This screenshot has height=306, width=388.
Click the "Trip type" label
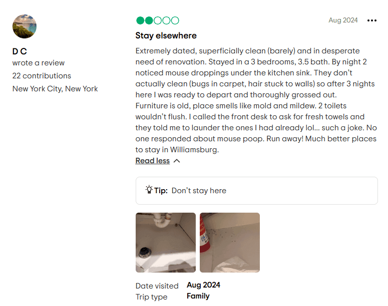[x=151, y=297]
